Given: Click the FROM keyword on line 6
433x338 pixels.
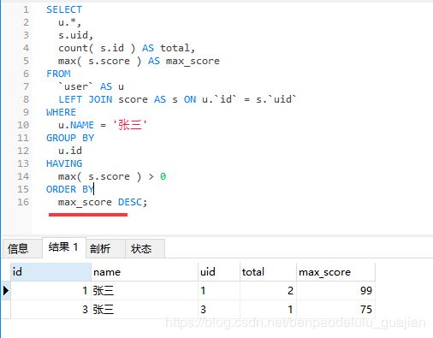Looking at the screenshot, I should [58, 74].
